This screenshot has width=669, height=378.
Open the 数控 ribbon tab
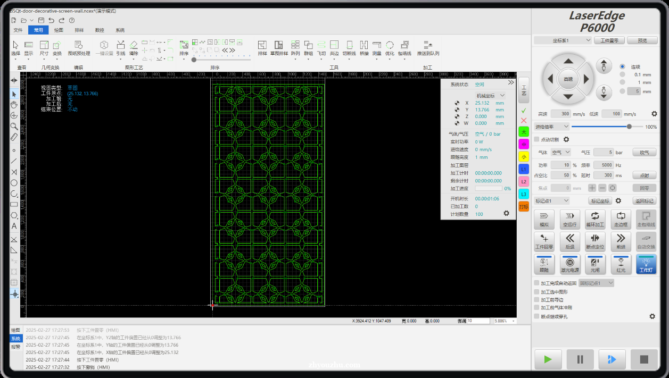100,30
